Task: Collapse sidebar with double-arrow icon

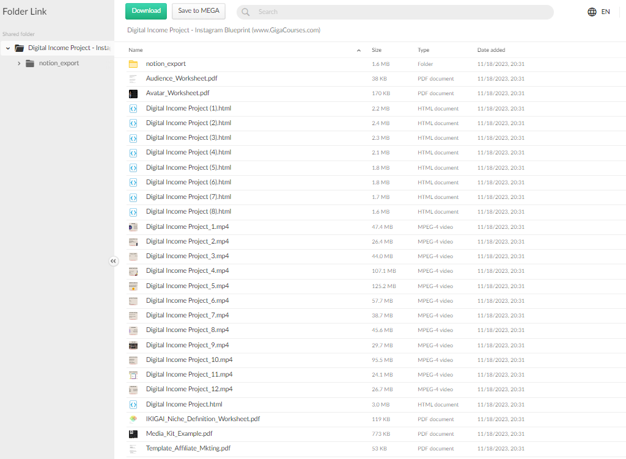Action: [113, 261]
